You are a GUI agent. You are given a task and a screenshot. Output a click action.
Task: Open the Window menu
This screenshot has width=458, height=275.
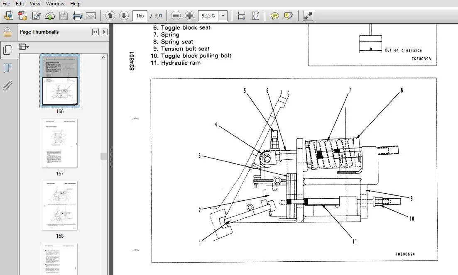click(x=55, y=3)
